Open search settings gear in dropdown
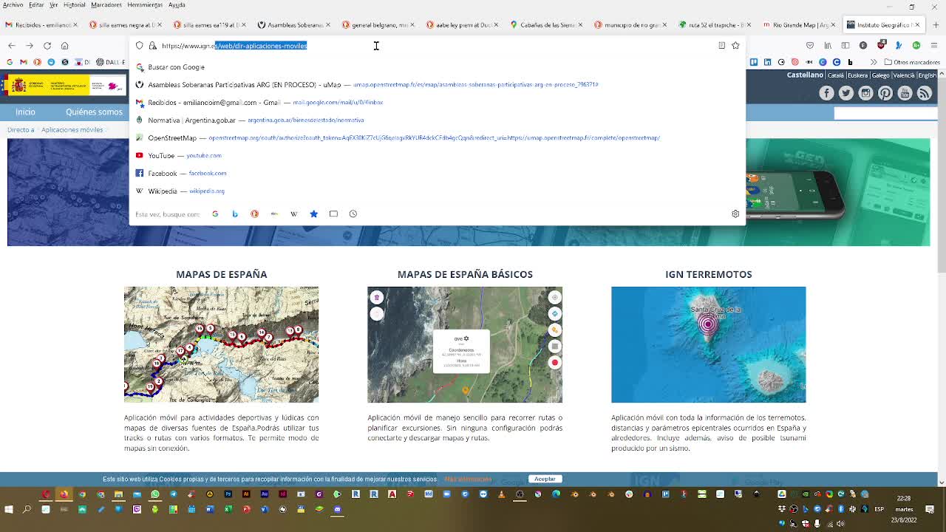 pos(735,214)
